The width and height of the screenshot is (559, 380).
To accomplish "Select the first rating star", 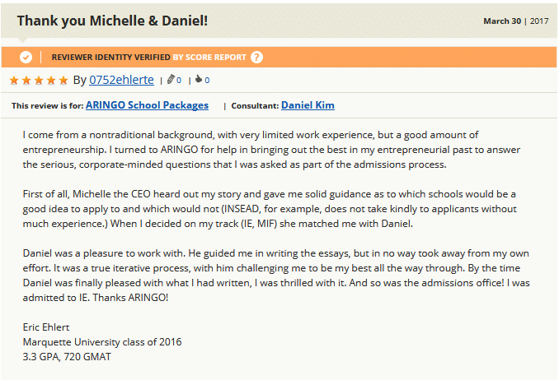I will (x=14, y=80).
